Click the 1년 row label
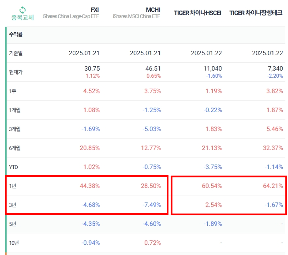This screenshot has height=255, width=288. pyautogui.click(x=13, y=186)
